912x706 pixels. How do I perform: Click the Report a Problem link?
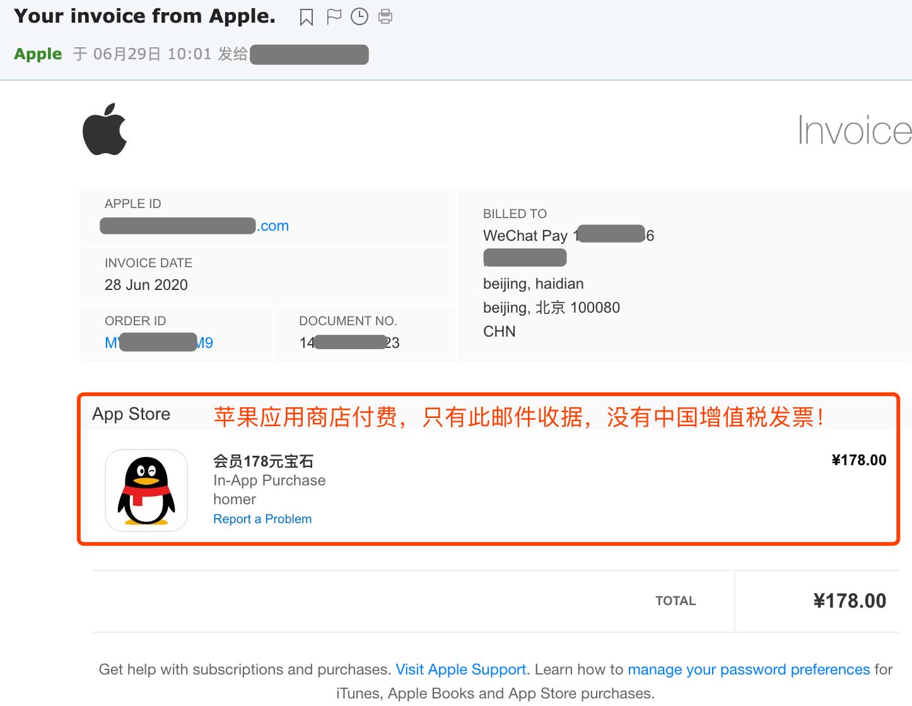pos(262,519)
